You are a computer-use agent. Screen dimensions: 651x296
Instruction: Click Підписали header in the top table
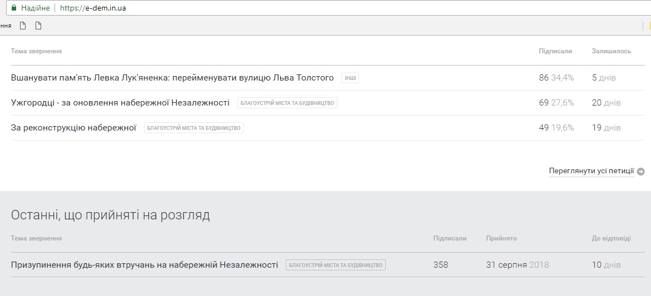point(555,51)
